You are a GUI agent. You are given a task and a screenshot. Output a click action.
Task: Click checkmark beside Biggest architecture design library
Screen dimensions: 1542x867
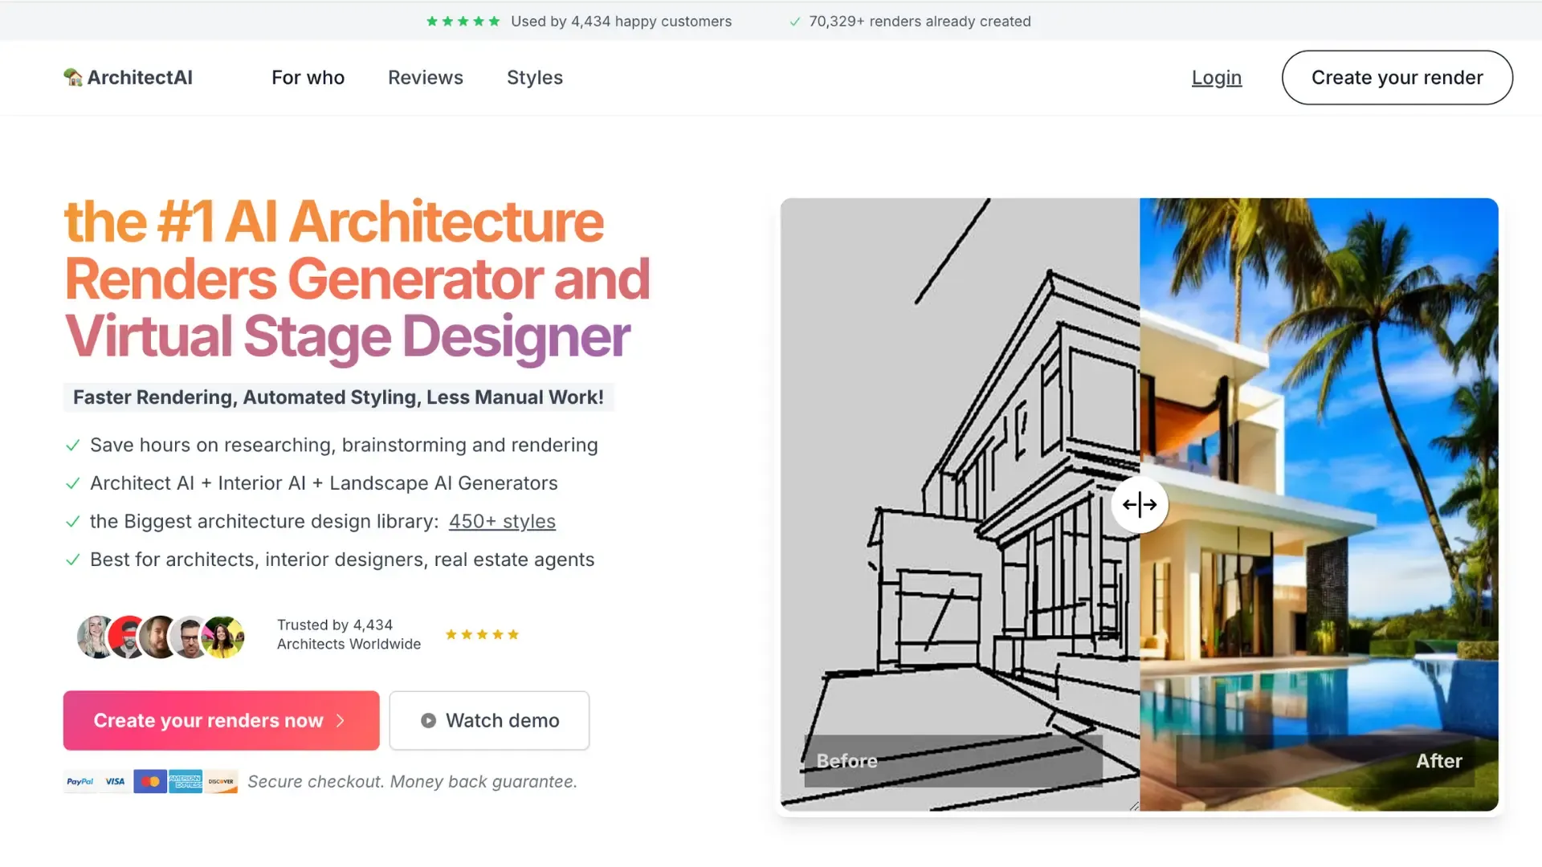tap(72, 522)
